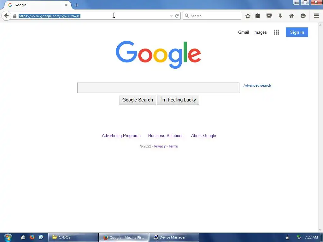Select the Google tab
The width and height of the screenshot is (323, 242).
point(37,5)
